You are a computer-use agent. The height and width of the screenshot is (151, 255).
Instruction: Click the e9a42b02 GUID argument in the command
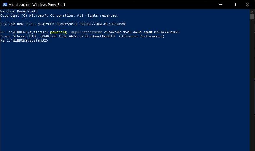141,32
